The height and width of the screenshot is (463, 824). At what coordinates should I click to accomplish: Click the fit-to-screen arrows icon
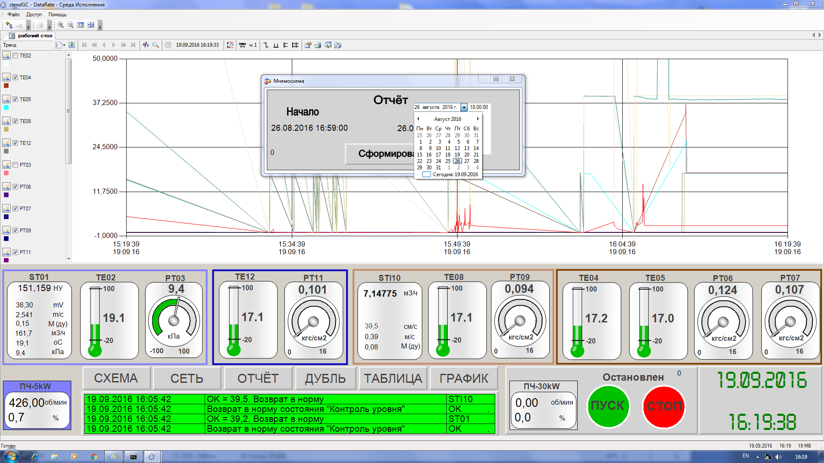[91, 25]
